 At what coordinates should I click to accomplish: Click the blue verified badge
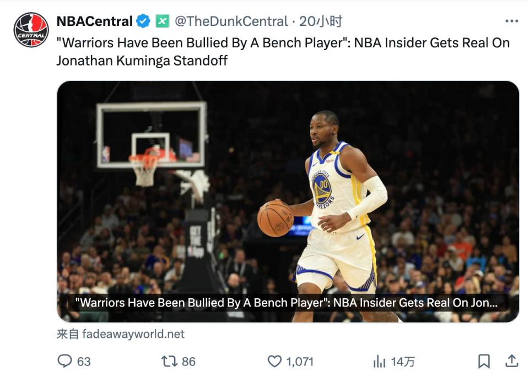143,21
